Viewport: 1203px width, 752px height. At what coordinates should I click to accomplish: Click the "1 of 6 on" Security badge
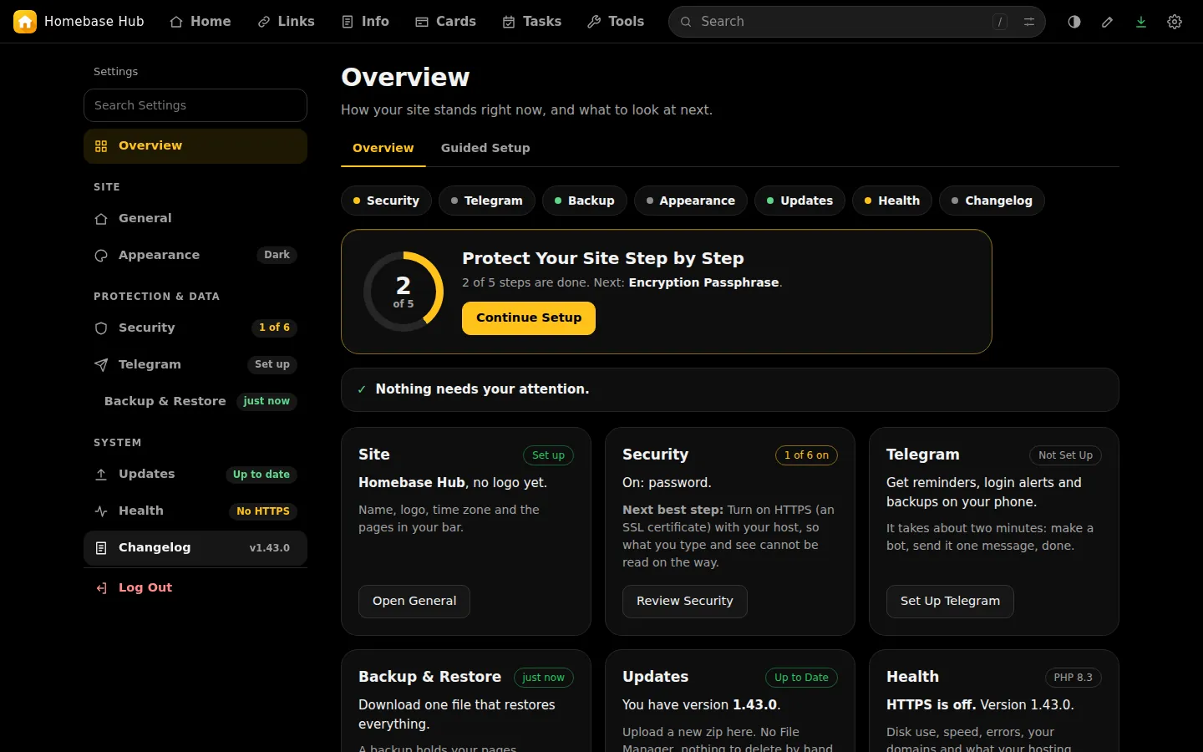coord(806,455)
